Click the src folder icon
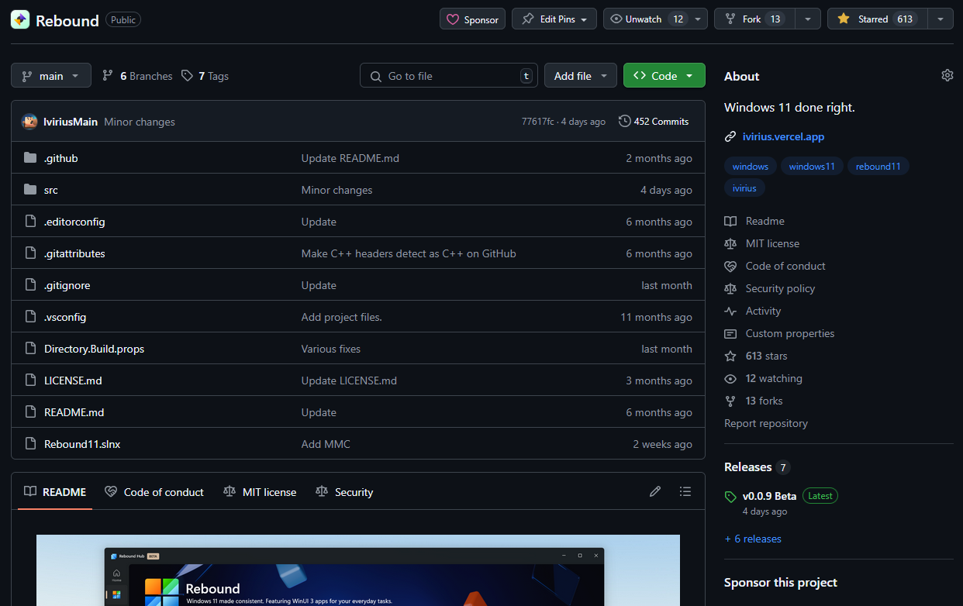Image resolution: width=963 pixels, height=606 pixels. tap(30, 190)
